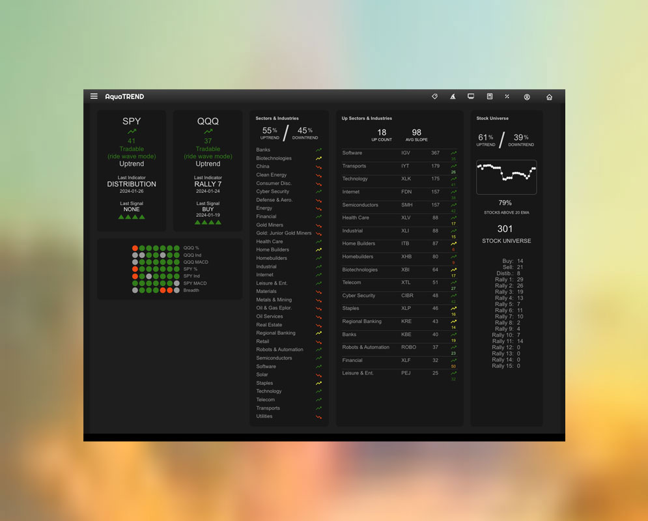Click the Regional Banking yellow trend icon in sectors list

pyautogui.click(x=318, y=333)
